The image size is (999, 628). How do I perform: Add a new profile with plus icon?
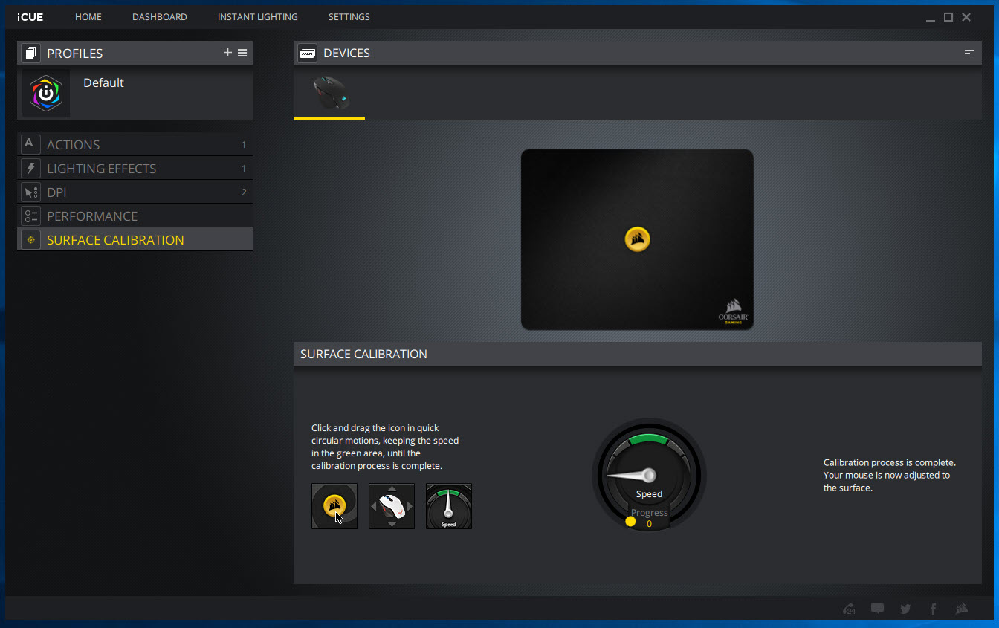[x=227, y=53]
